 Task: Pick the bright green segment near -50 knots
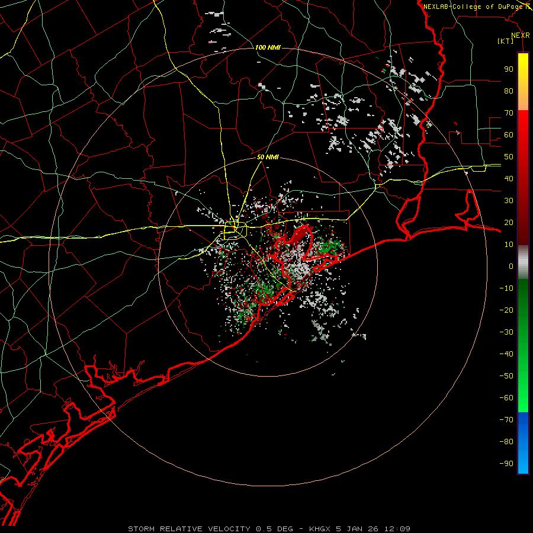523,376
